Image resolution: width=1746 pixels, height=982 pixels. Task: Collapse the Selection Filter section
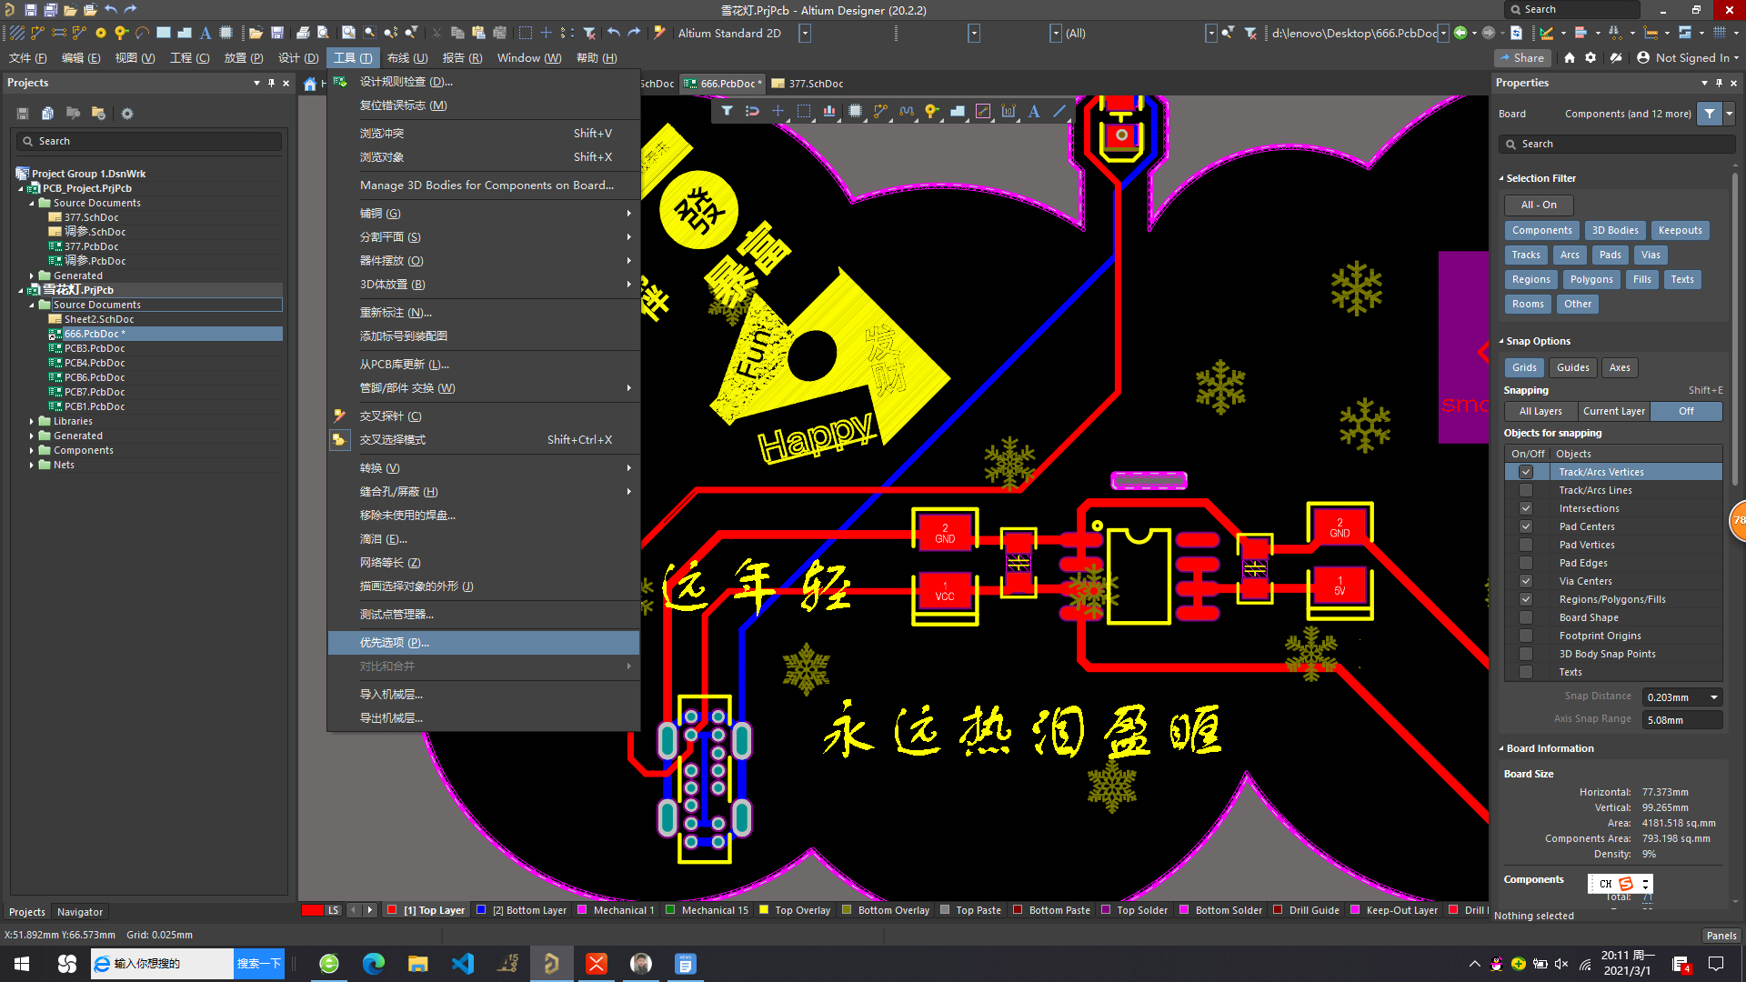click(x=1501, y=178)
